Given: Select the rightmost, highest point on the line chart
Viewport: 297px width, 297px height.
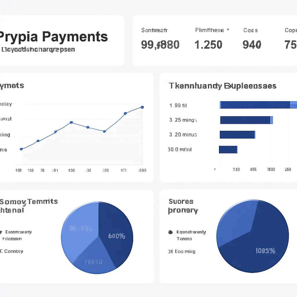Looking at the screenshot, I should [x=142, y=107].
